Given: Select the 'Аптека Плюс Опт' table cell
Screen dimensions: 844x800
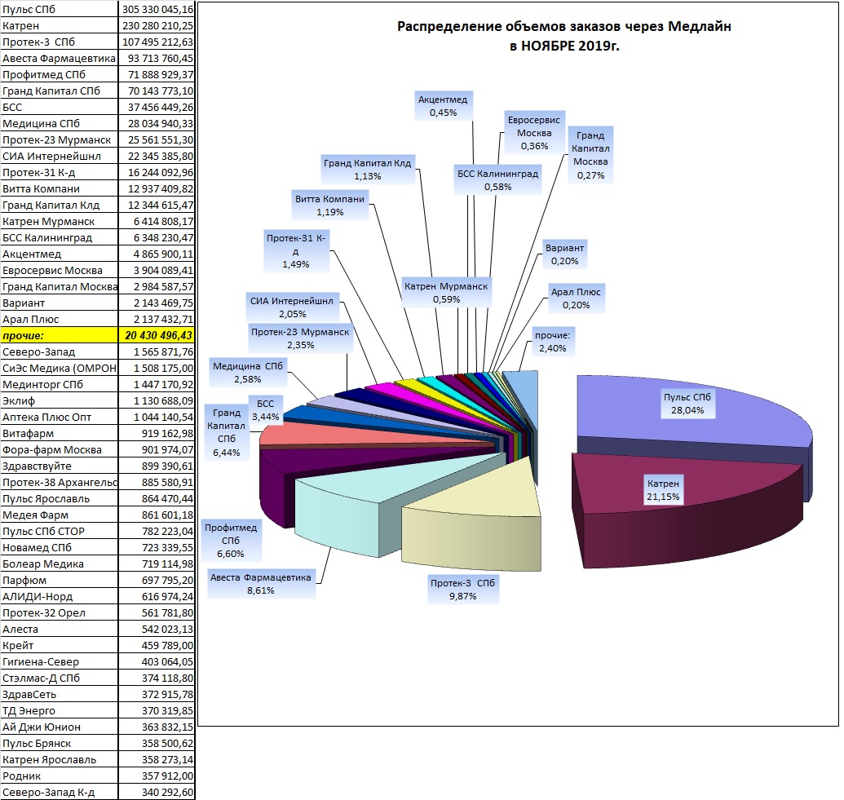Looking at the screenshot, I should click(x=59, y=417).
